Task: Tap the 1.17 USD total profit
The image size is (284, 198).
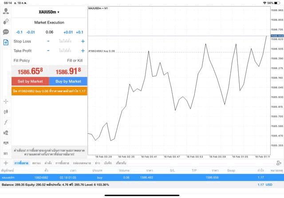Action: coord(265,185)
